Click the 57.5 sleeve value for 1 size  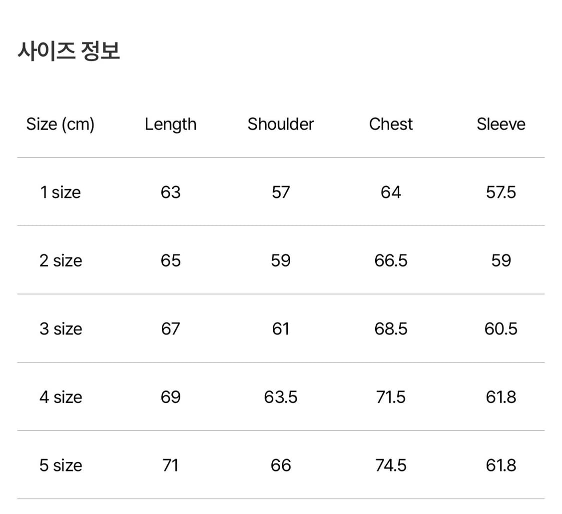tap(501, 192)
